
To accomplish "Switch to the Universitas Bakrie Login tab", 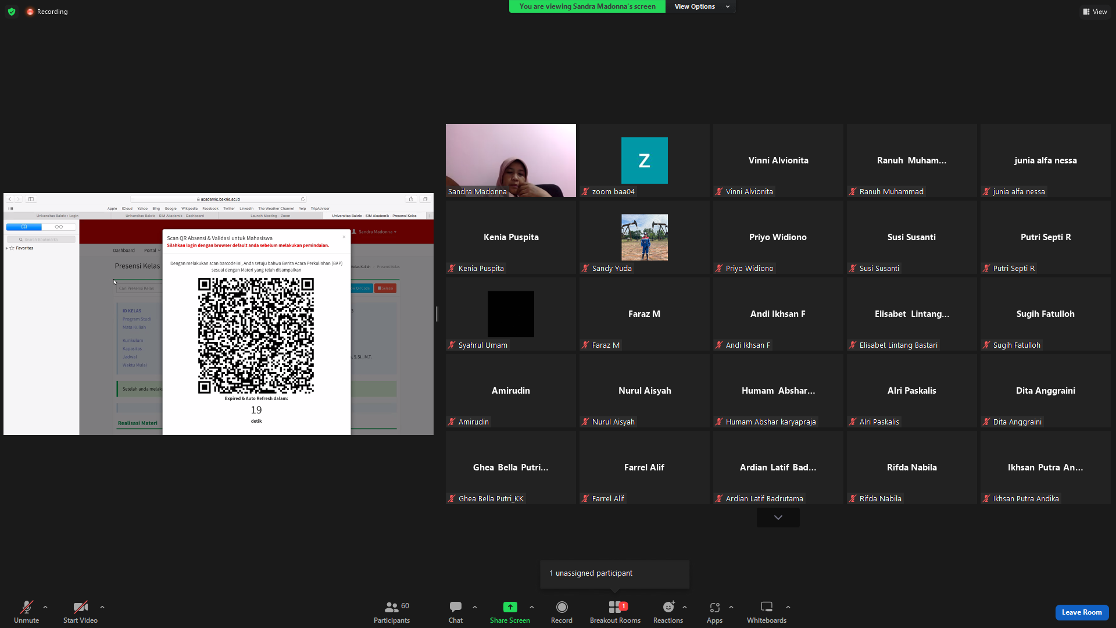I will click(x=58, y=216).
